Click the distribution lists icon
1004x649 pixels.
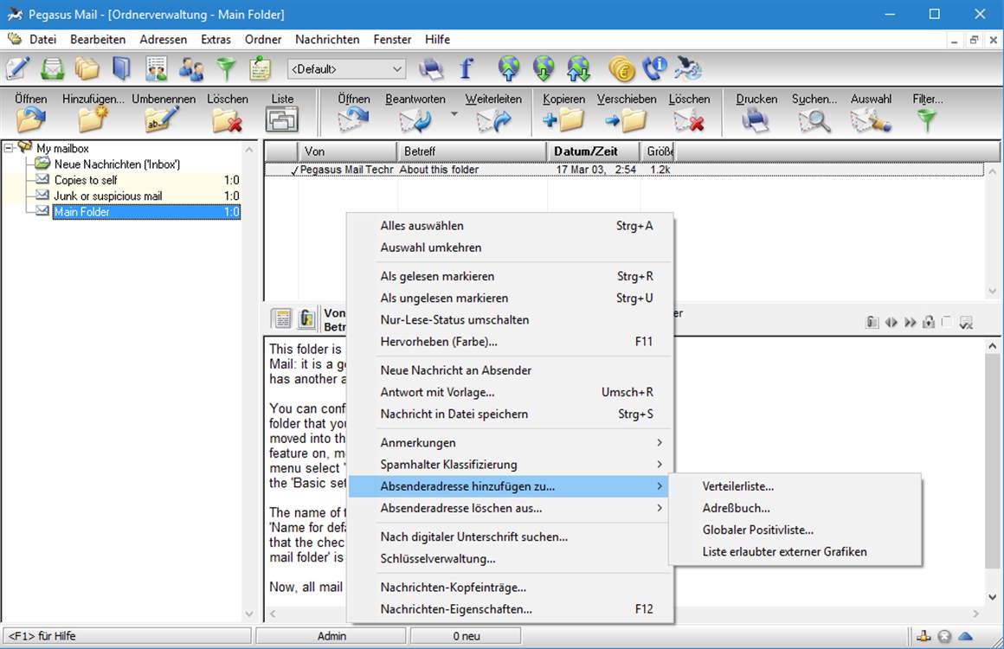[x=156, y=68]
